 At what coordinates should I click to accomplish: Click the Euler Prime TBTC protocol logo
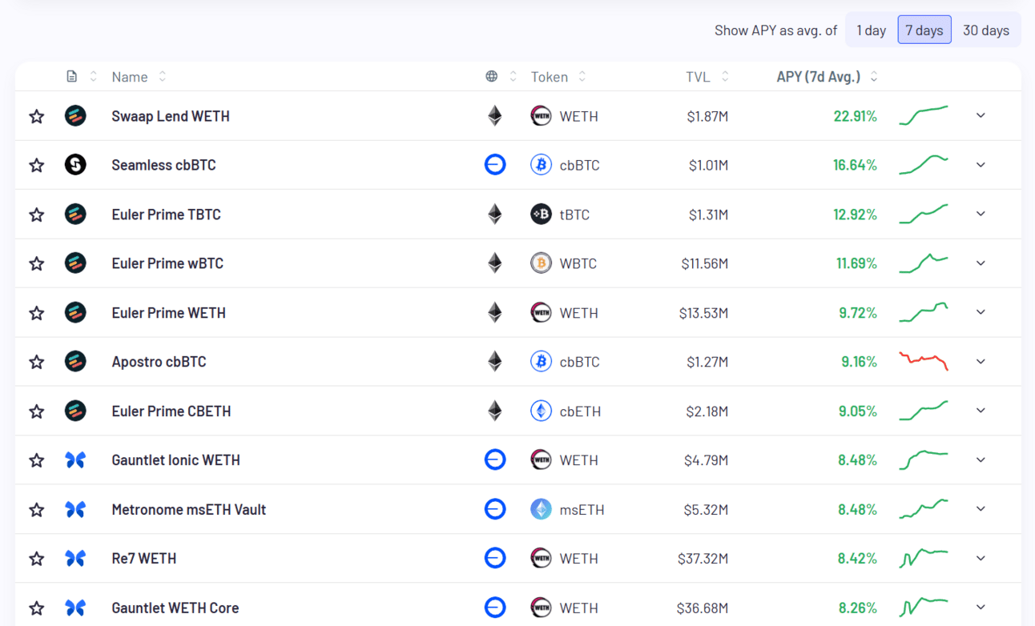75,215
